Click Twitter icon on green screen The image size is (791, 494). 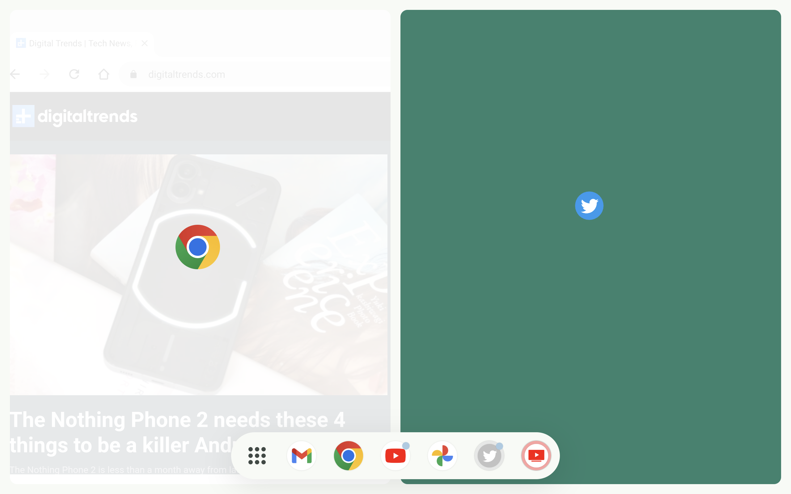[x=589, y=205]
